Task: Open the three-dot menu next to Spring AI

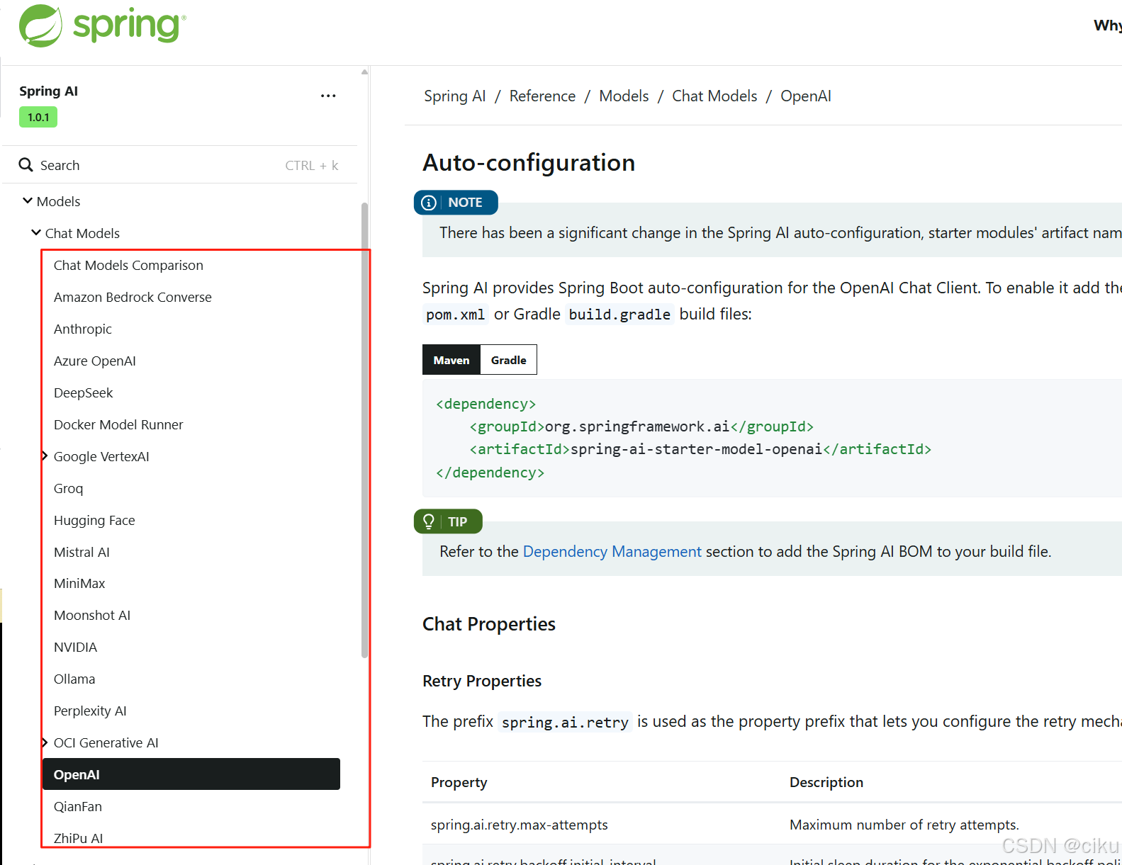Action: 328,96
